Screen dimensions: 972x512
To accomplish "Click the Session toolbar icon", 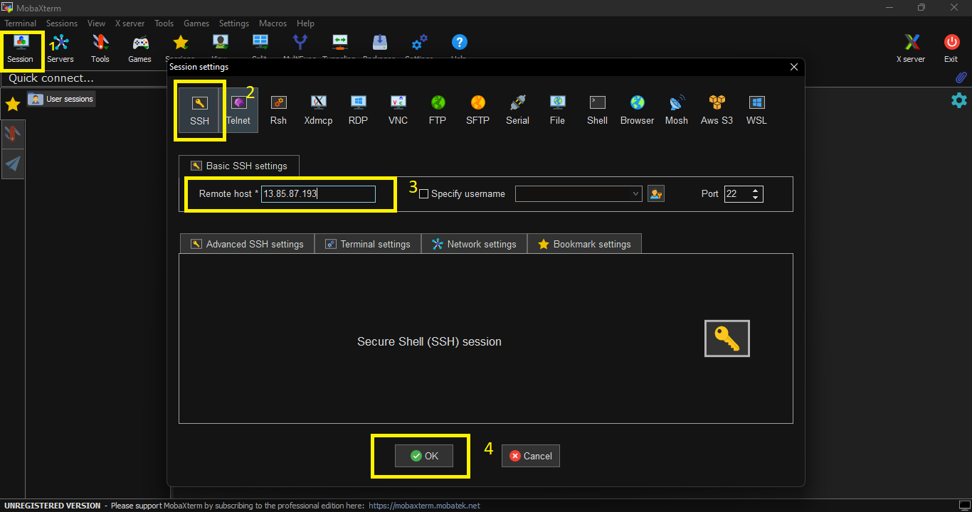I will (x=21, y=48).
